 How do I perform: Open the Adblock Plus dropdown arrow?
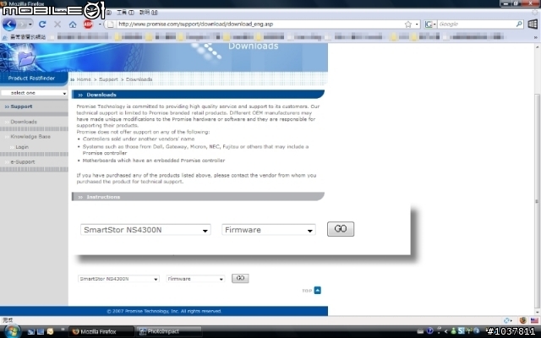(100, 25)
